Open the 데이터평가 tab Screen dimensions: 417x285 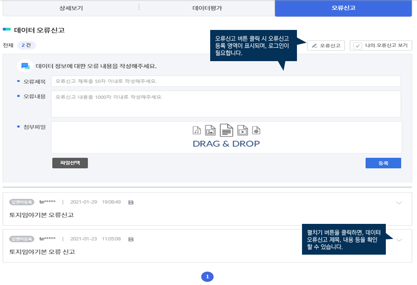[x=207, y=8]
